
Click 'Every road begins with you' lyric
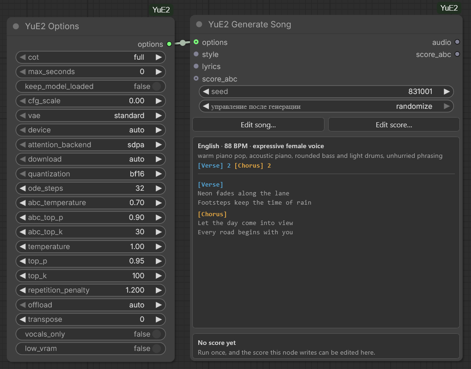245,232
